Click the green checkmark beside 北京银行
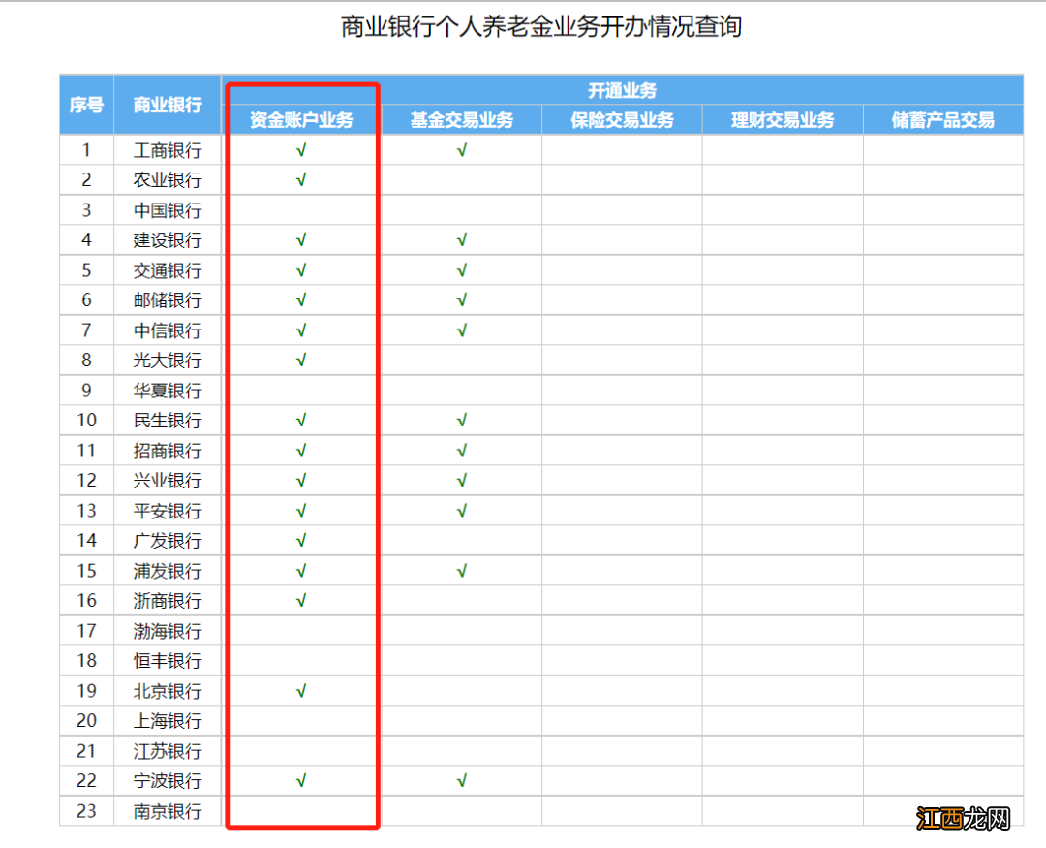Screen dimensions: 1046x848 301,690
